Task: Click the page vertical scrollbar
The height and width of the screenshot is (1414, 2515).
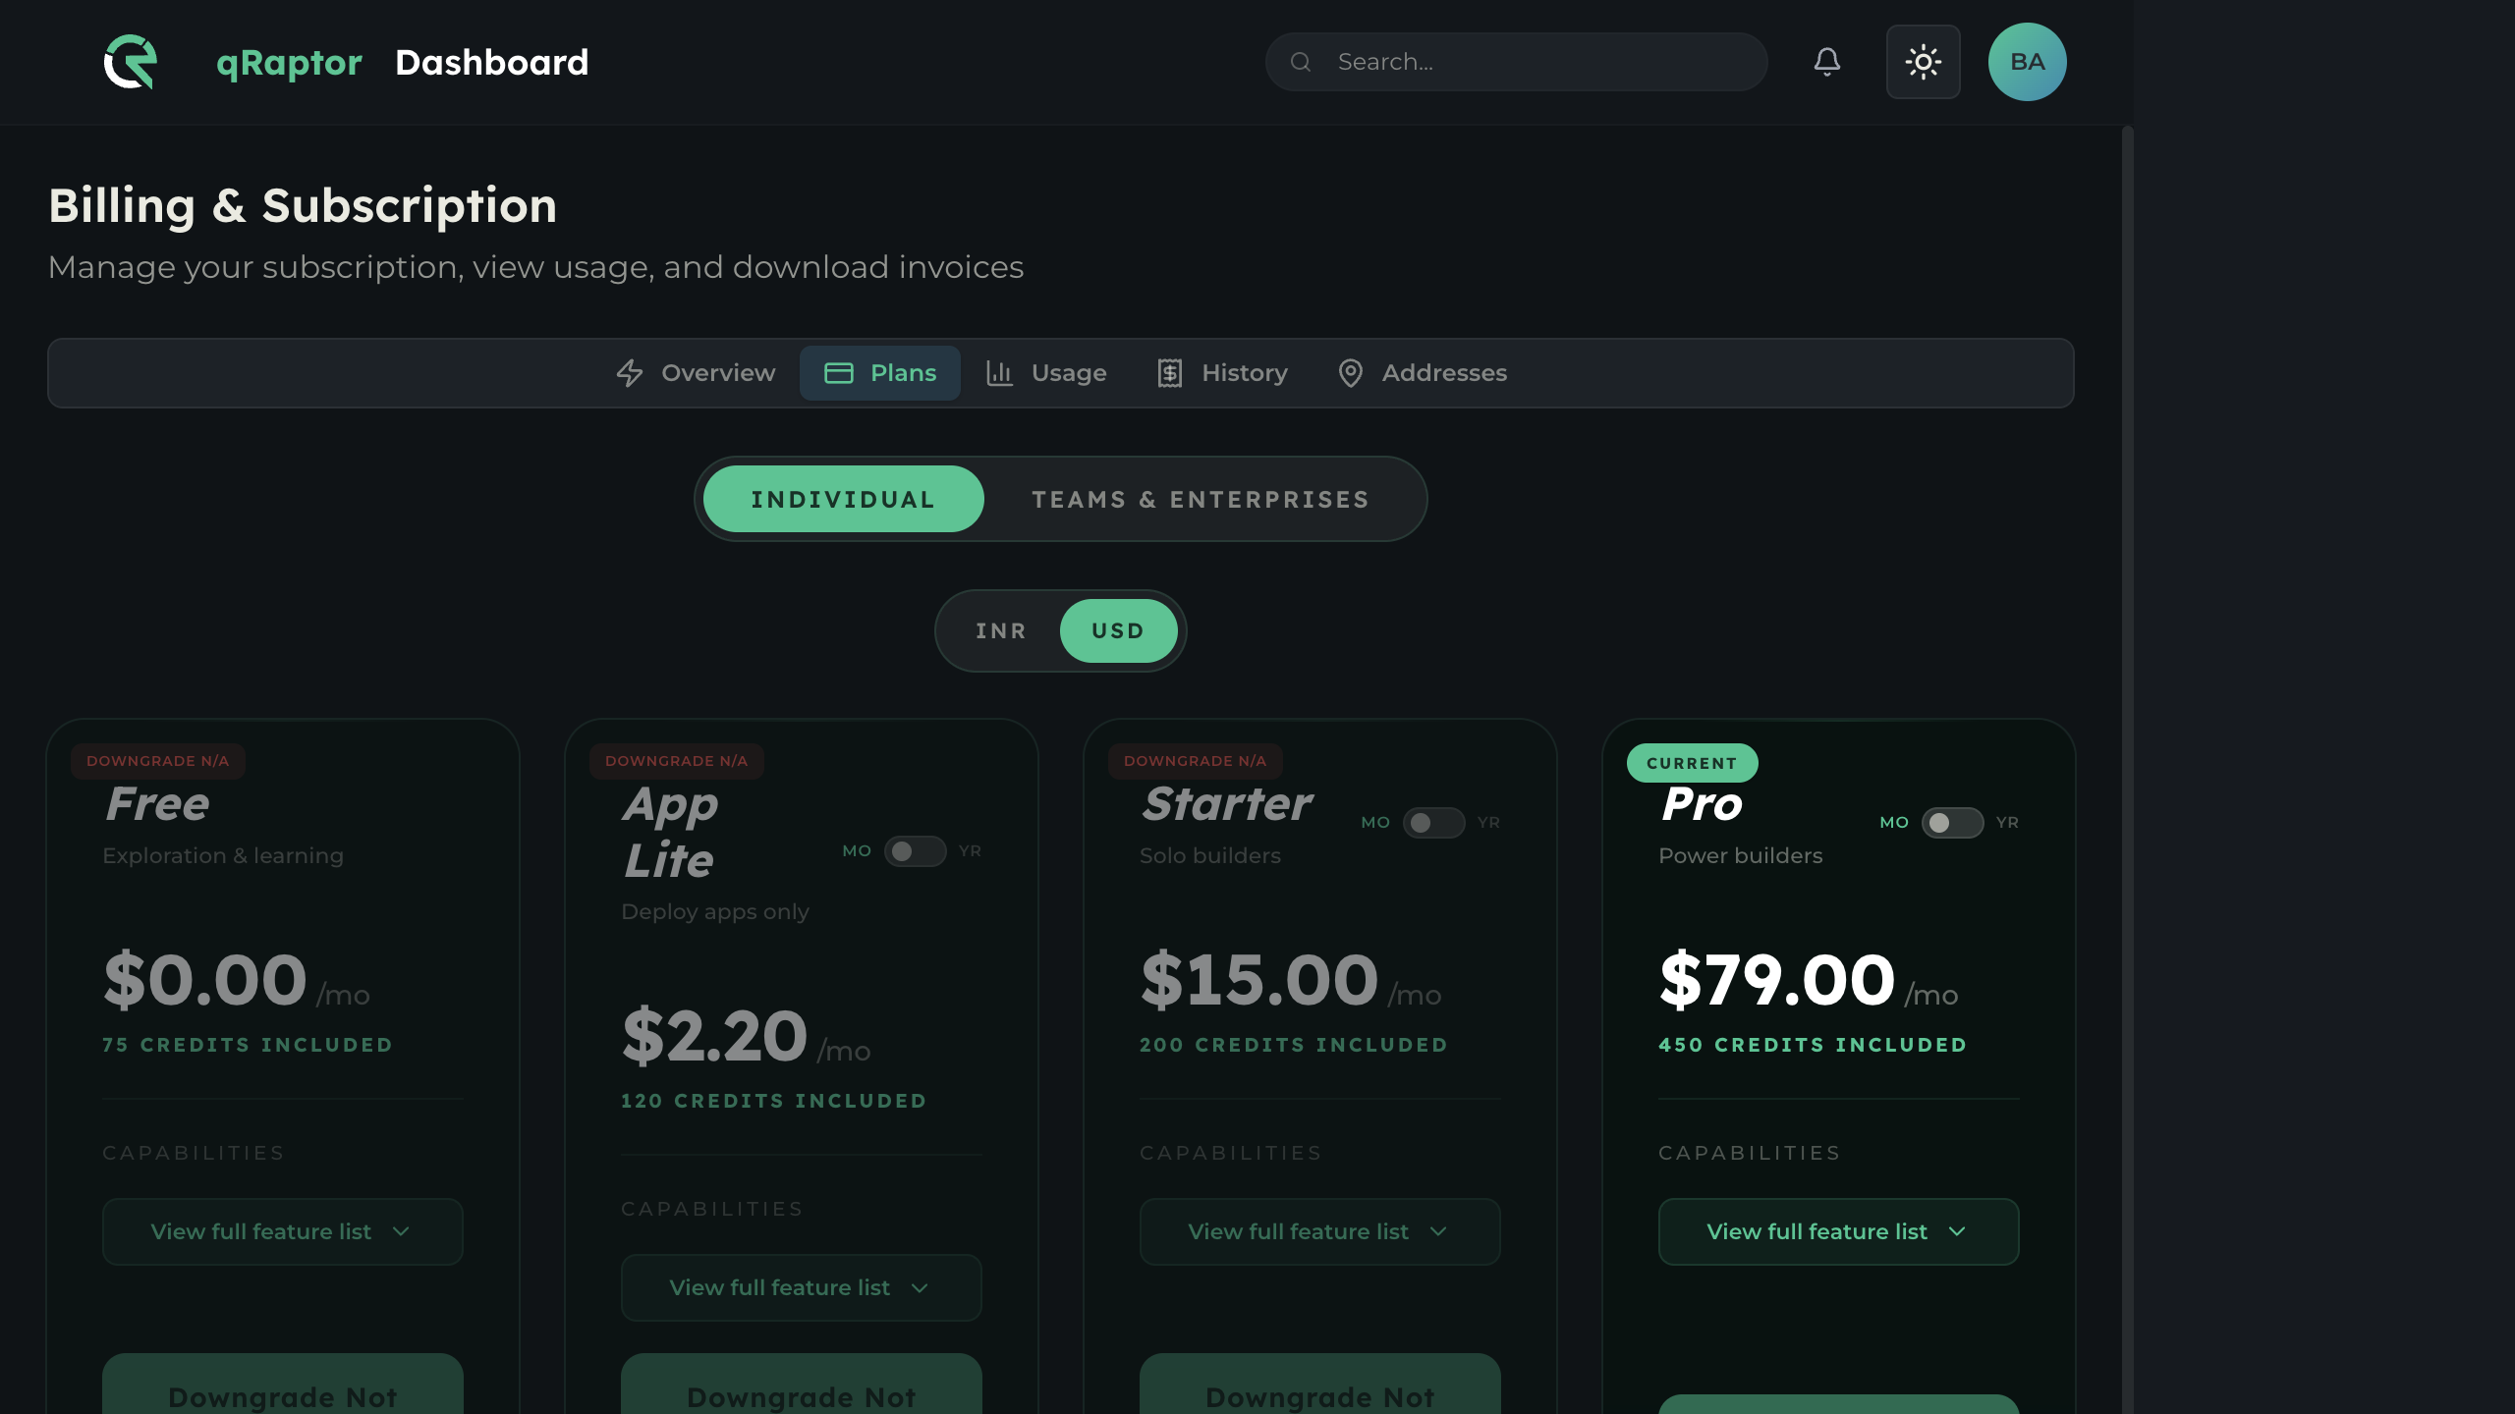Action: tap(2127, 770)
